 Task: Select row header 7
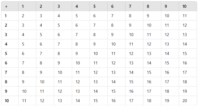click(x=6, y=72)
